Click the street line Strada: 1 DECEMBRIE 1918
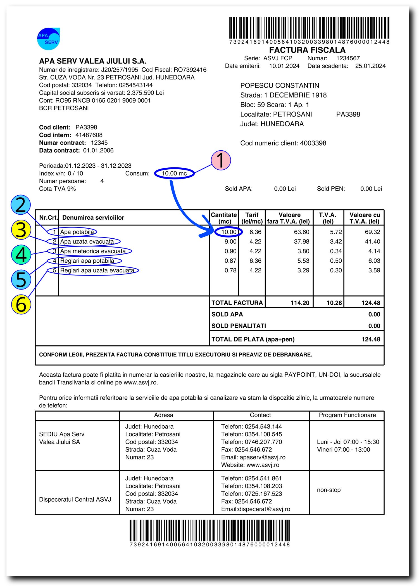 283,95
